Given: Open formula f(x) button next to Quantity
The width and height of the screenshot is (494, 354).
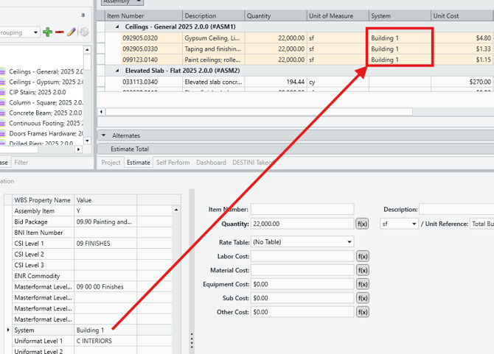Looking at the screenshot, I should (362, 224).
